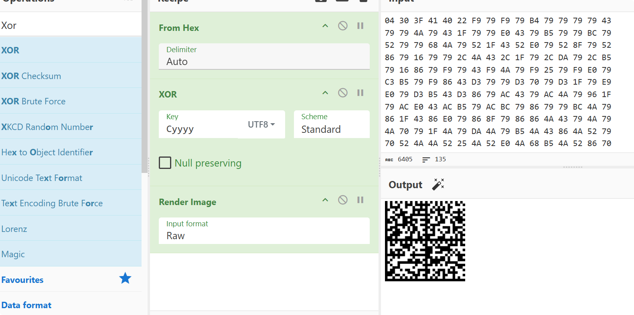Select the XOR Checksum operation

(x=71, y=75)
